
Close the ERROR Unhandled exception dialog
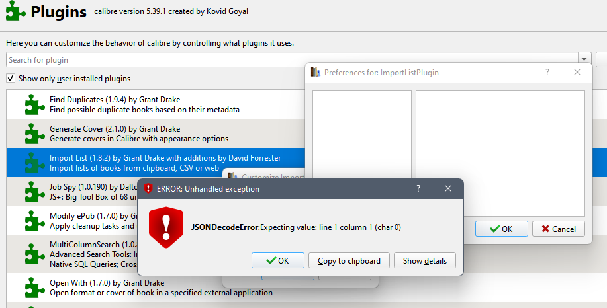[448, 189]
